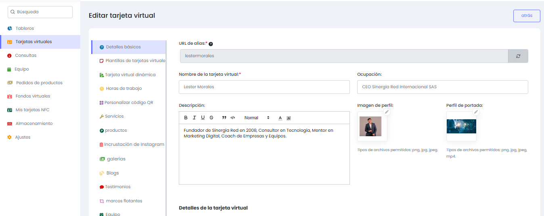Click the URL alias help question icon

click(211, 44)
